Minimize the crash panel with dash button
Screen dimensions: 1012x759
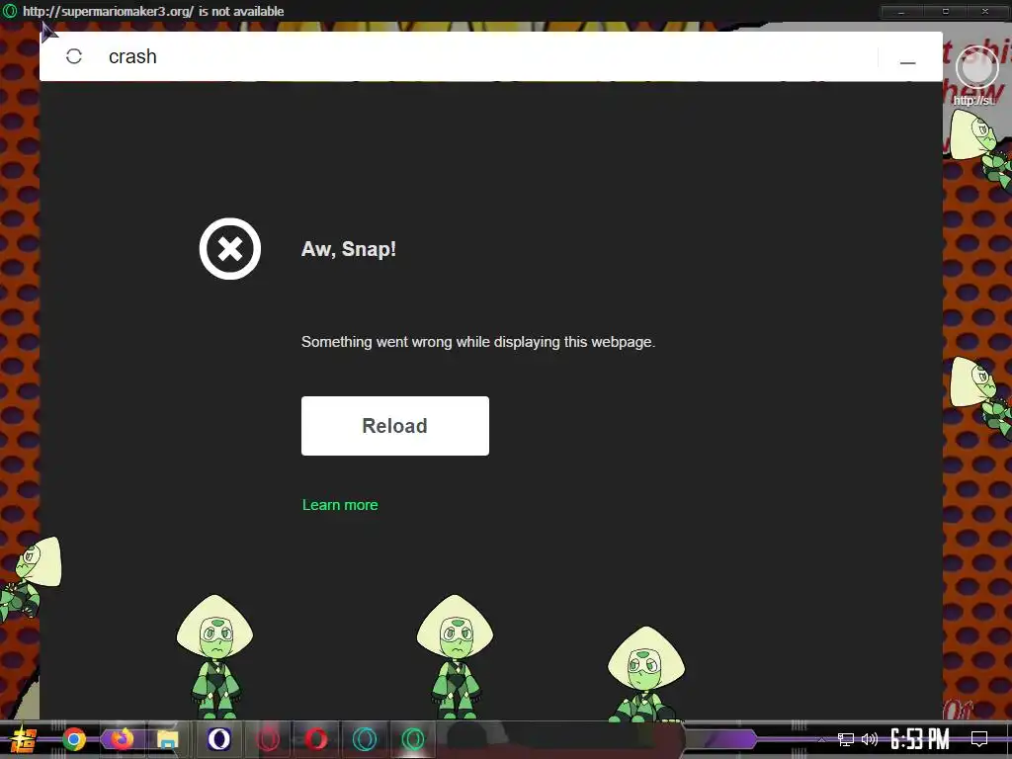(x=908, y=62)
